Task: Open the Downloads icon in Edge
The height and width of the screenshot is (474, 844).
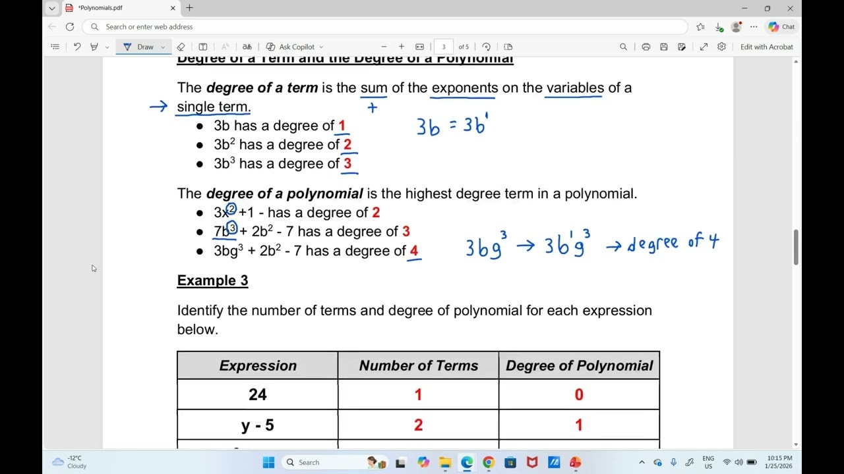Action: (x=719, y=27)
